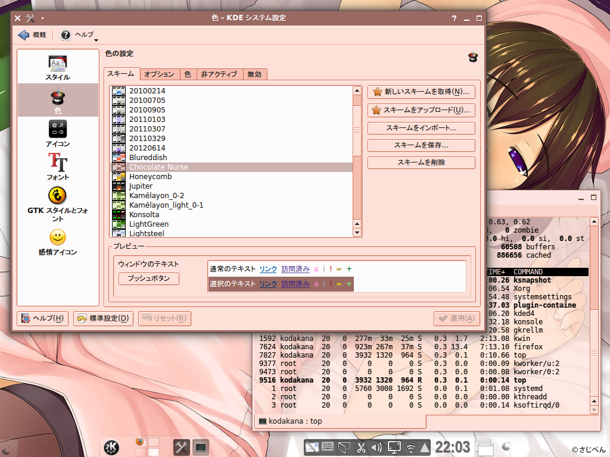Switch to the オプション tab
610x457 pixels.
coord(159,74)
